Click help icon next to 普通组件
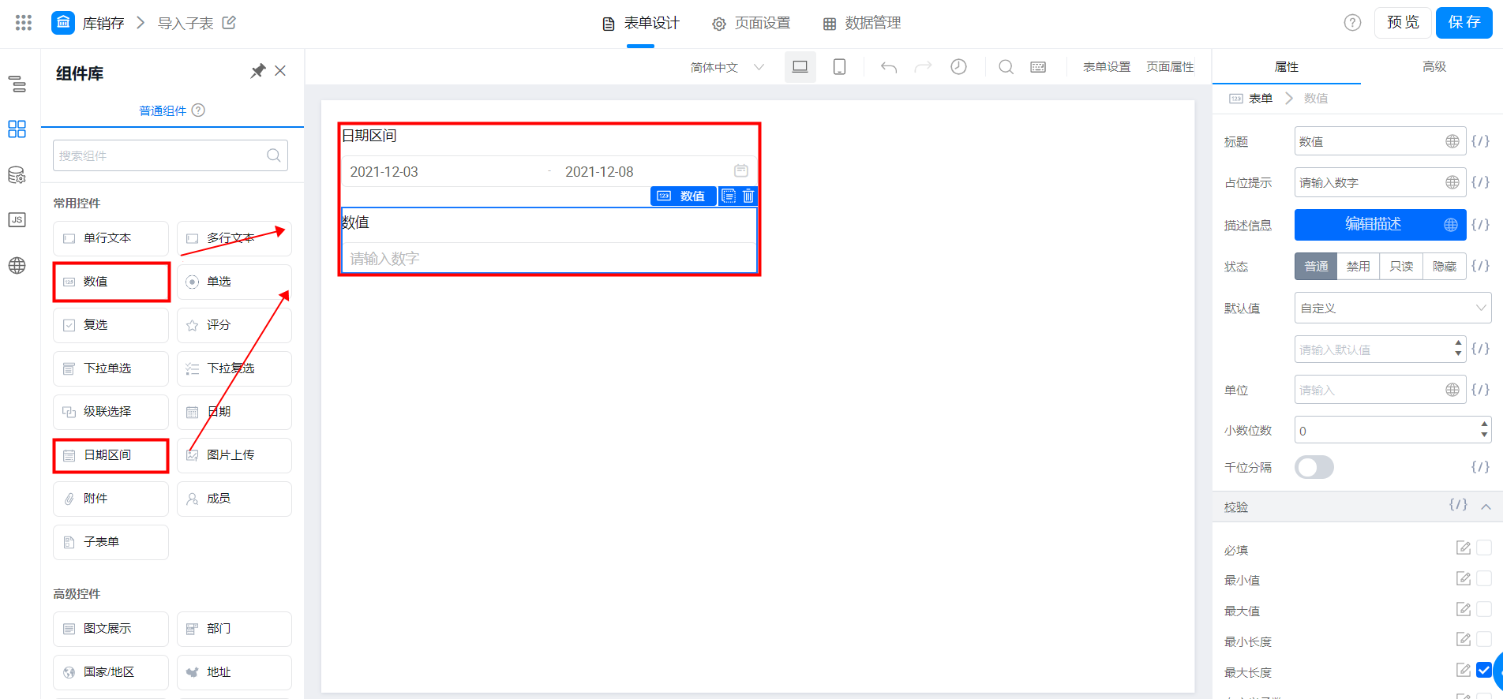The height and width of the screenshot is (699, 1503). click(199, 110)
